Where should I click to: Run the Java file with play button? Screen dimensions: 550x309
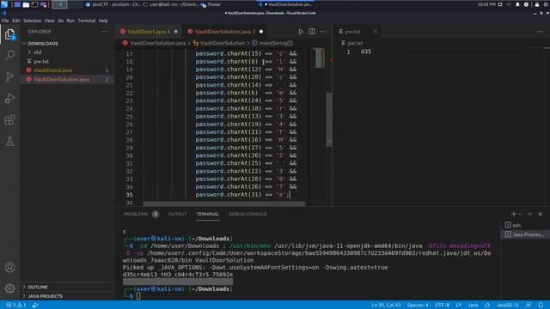(301, 32)
